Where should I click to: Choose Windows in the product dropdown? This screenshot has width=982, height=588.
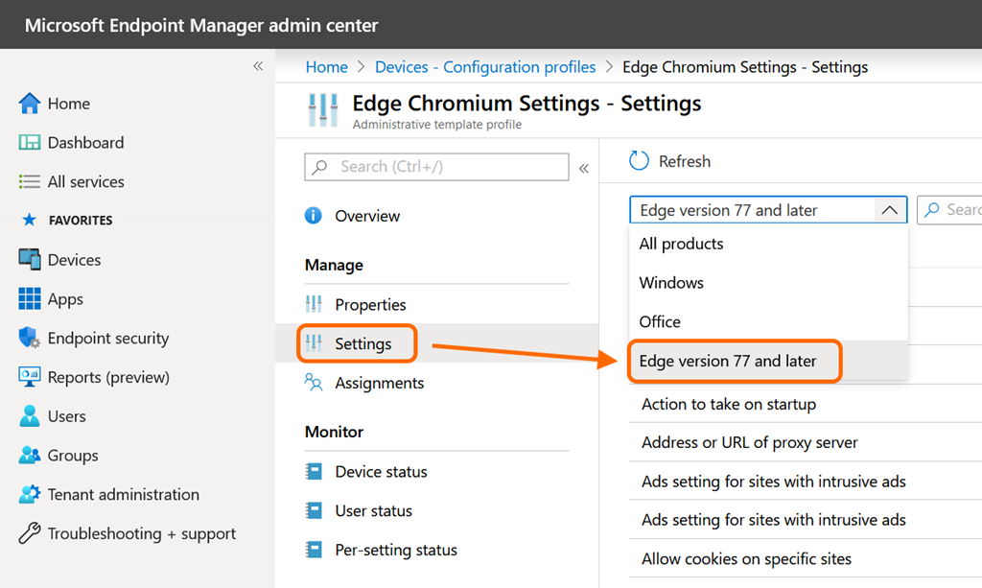(671, 283)
